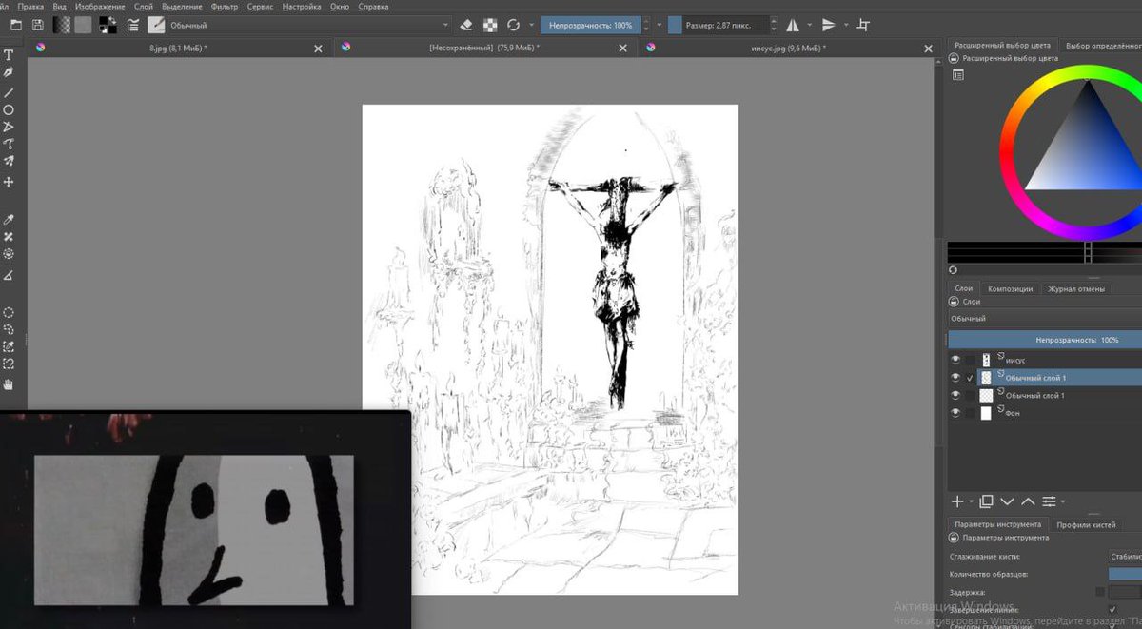The width and height of the screenshot is (1142, 629).
Task: Select the Text tool in the toolbox
Action: (x=9, y=55)
